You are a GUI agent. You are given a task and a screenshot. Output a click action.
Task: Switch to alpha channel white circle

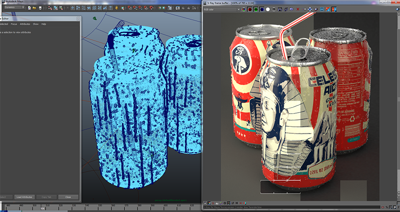[268, 9]
